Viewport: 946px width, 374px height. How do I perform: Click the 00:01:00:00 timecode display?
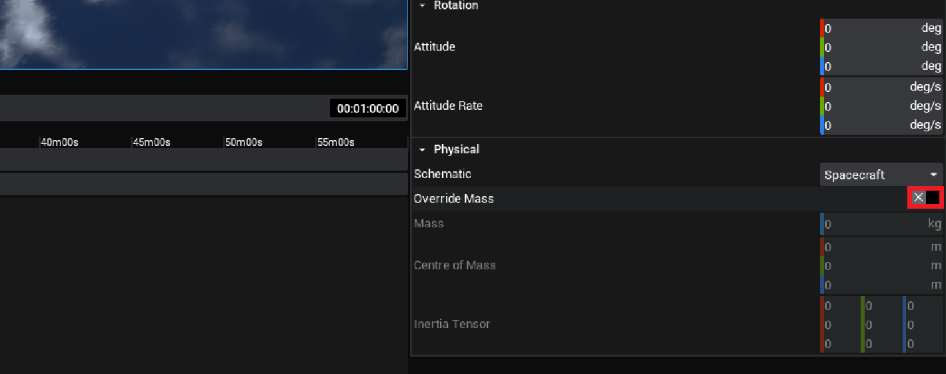click(367, 109)
